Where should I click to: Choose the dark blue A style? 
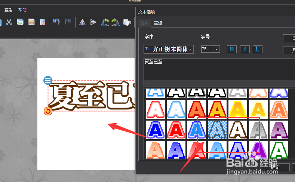point(156,130)
